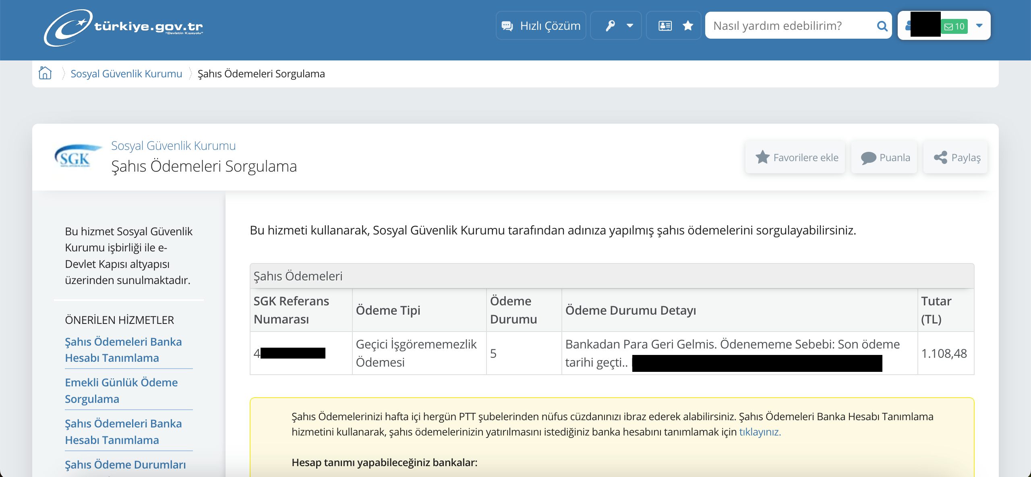Click the home icon in breadcrumb

pyautogui.click(x=45, y=73)
